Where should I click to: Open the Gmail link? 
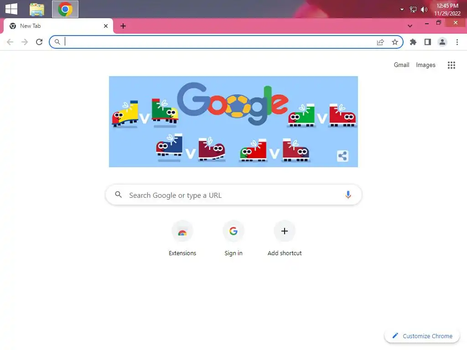coord(401,65)
